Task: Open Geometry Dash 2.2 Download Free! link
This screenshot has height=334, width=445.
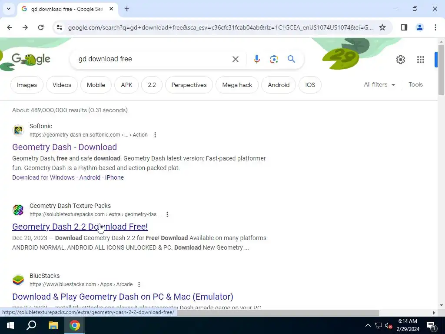Action: [80, 226]
